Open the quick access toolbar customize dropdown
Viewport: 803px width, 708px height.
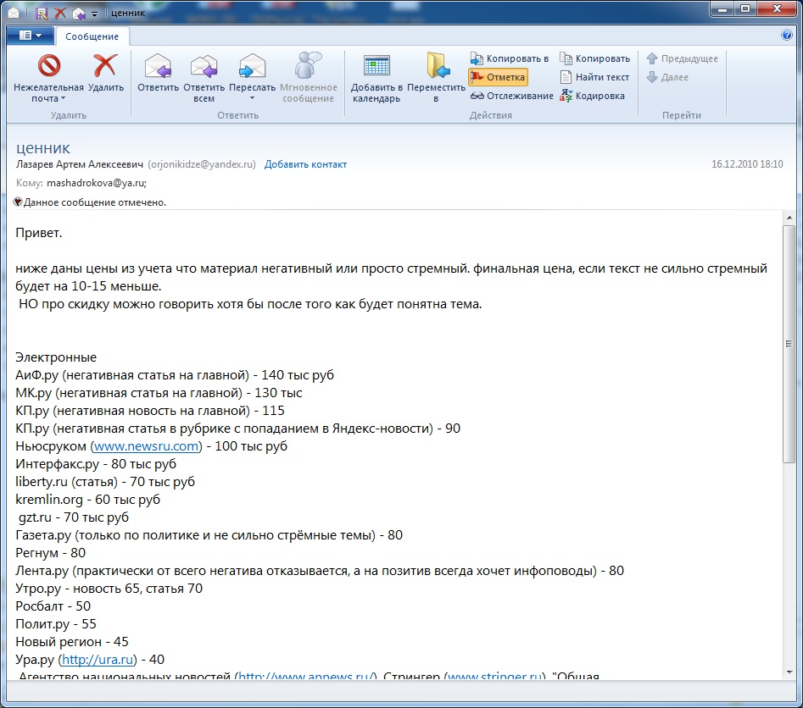(94, 14)
